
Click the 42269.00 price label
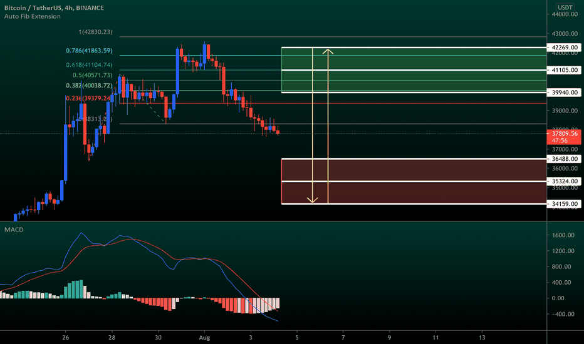point(564,48)
